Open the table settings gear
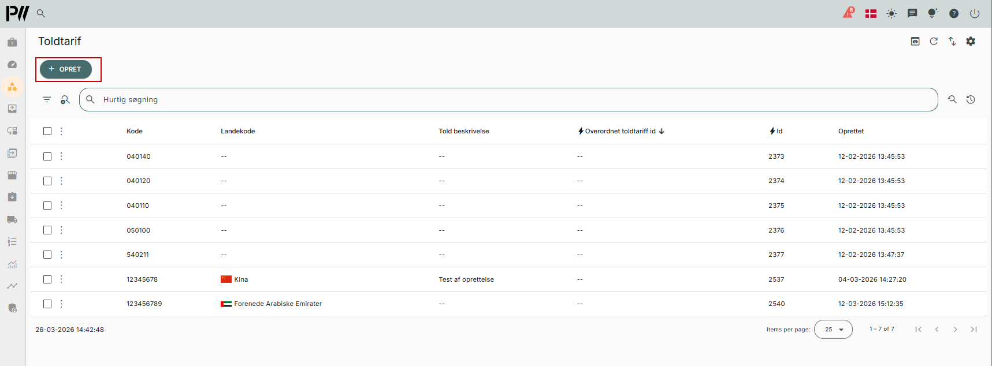Viewport: 992px width, 366px height. pos(971,41)
